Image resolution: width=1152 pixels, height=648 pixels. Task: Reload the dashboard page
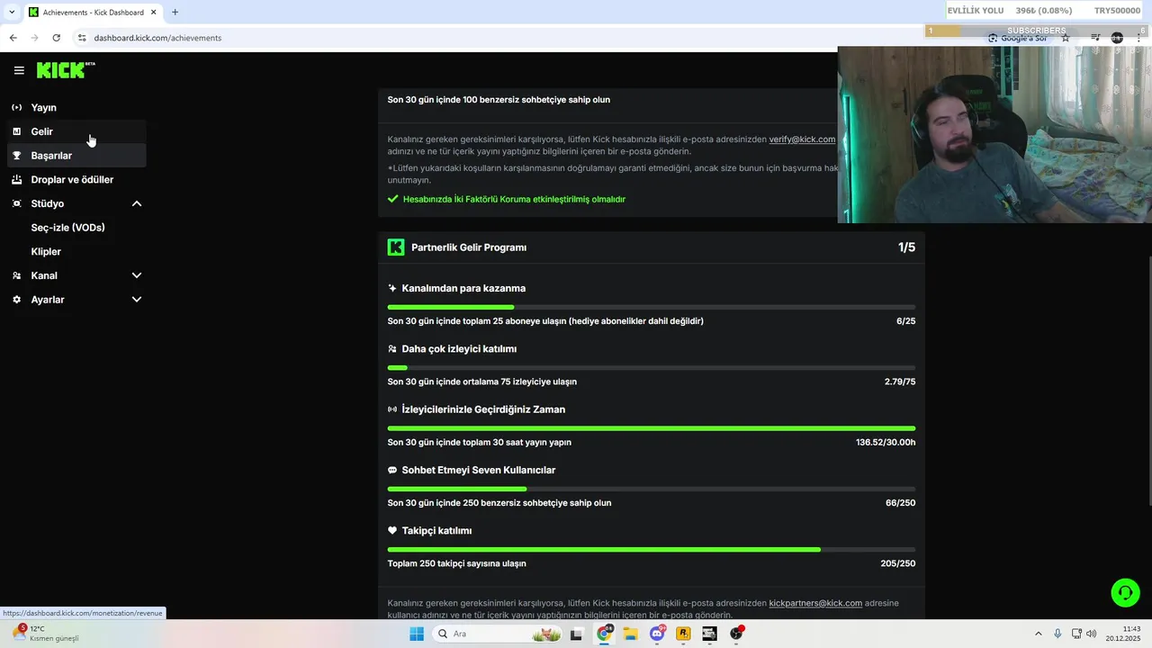(x=56, y=38)
